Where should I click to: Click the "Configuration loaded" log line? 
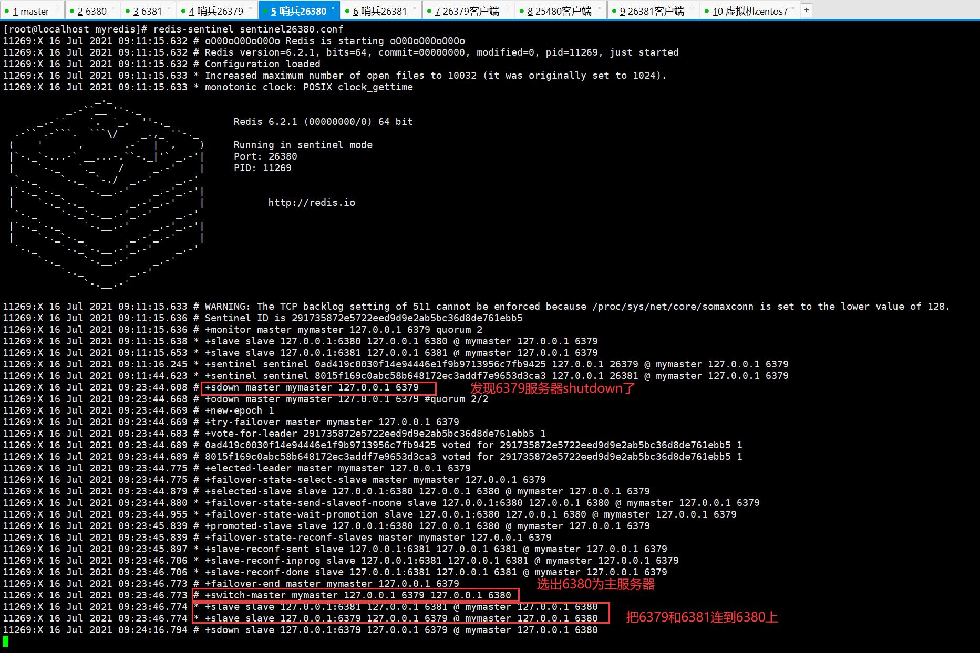[161, 64]
